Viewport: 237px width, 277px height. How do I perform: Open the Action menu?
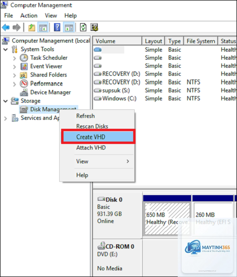29,16
